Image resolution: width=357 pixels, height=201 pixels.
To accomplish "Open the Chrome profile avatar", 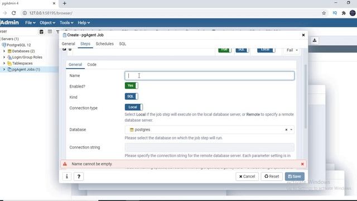I will tap(353, 13).
